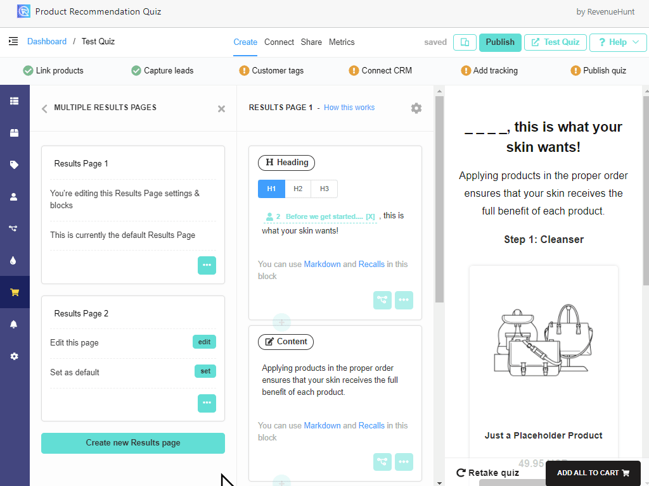Viewport: 649px width, 486px height.
Task: Click Content block logic jump icon
Action: point(382,461)
